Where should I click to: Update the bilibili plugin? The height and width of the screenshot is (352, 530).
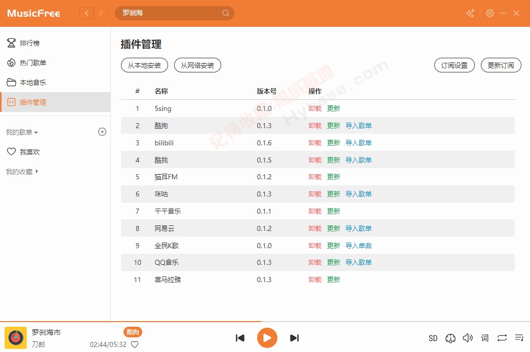pos(334,143)
